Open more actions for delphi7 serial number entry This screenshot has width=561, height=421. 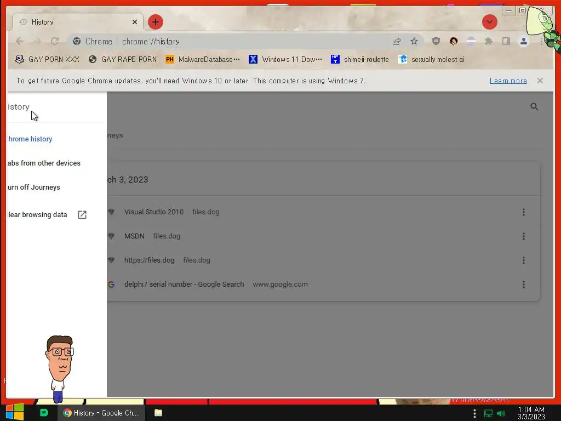pyautogui.click(x=523, y=285)
